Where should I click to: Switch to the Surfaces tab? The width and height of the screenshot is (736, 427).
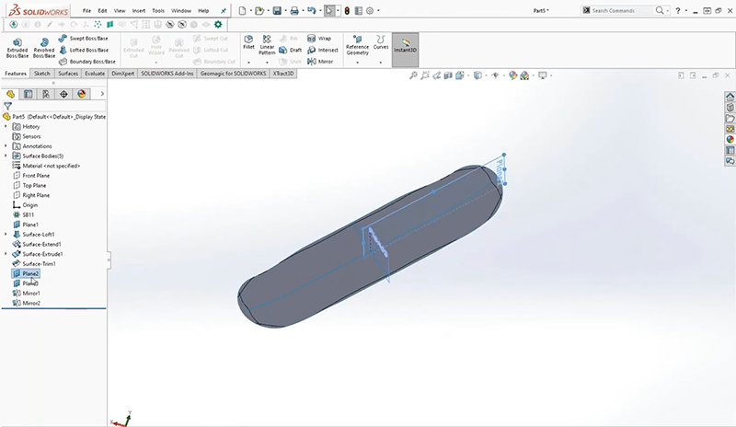(68, 74)
